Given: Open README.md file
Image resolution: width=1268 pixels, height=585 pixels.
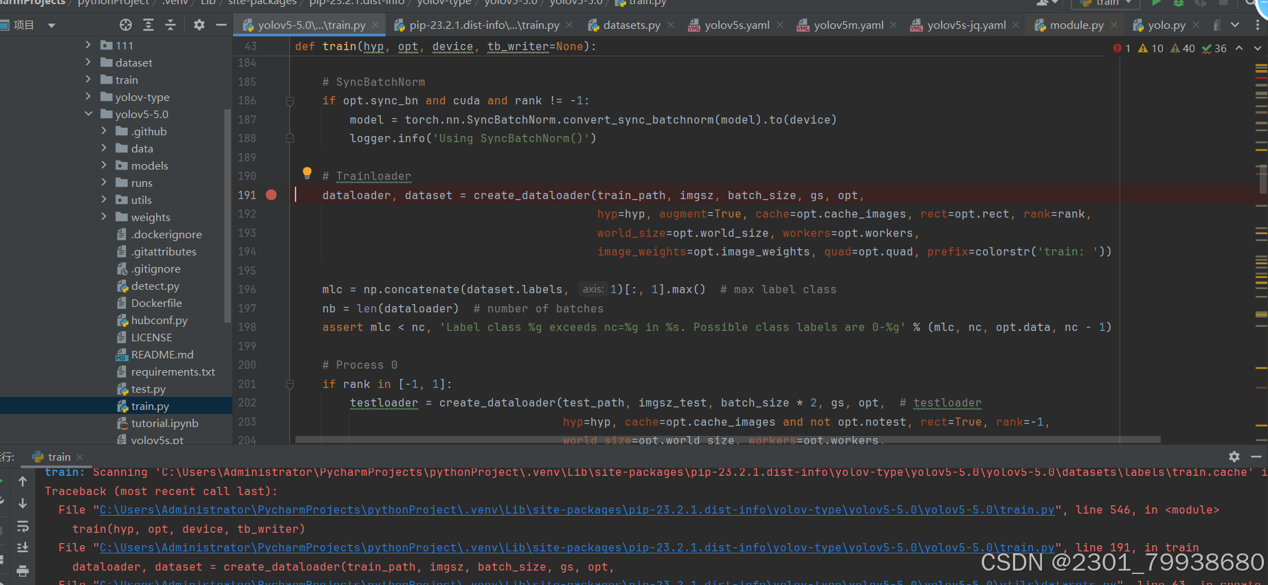Looking at the screenshot, I should [x=162, y=354].
